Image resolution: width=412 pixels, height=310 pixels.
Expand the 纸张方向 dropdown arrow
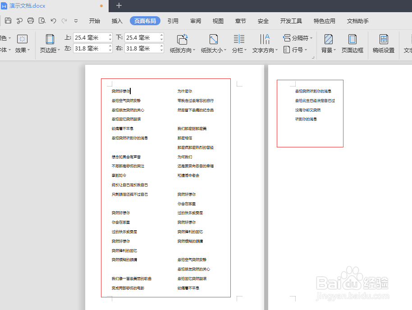click(194, 50)
